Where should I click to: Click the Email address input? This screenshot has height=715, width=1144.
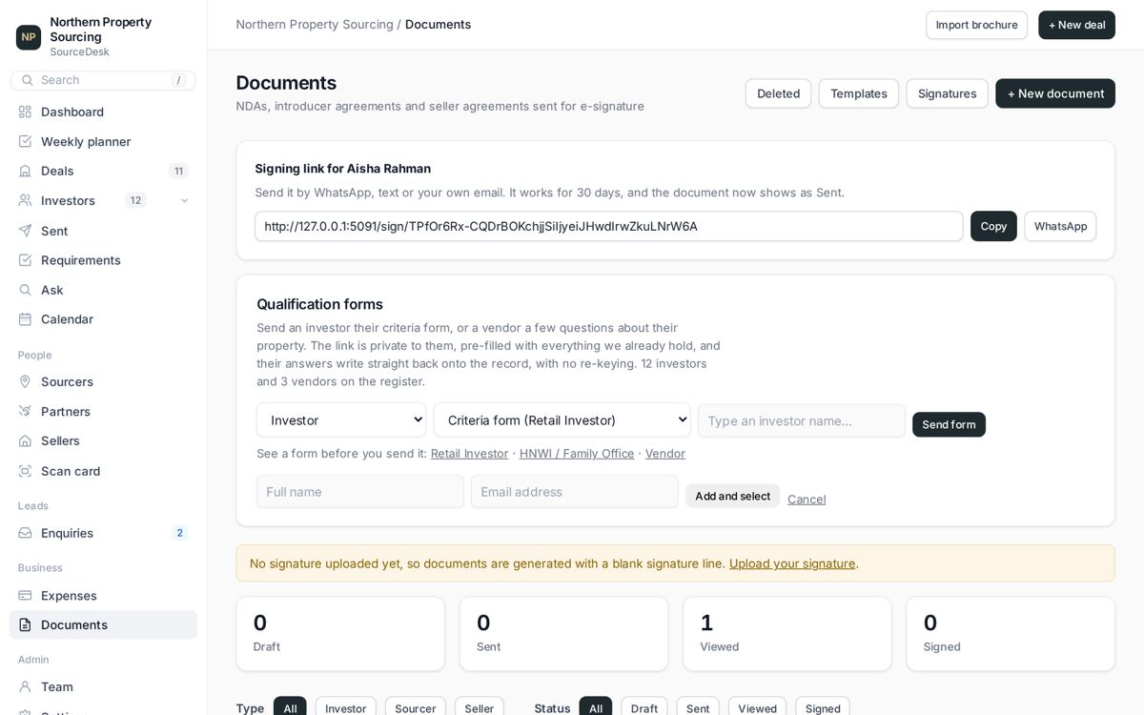click(x=575, y=492)
